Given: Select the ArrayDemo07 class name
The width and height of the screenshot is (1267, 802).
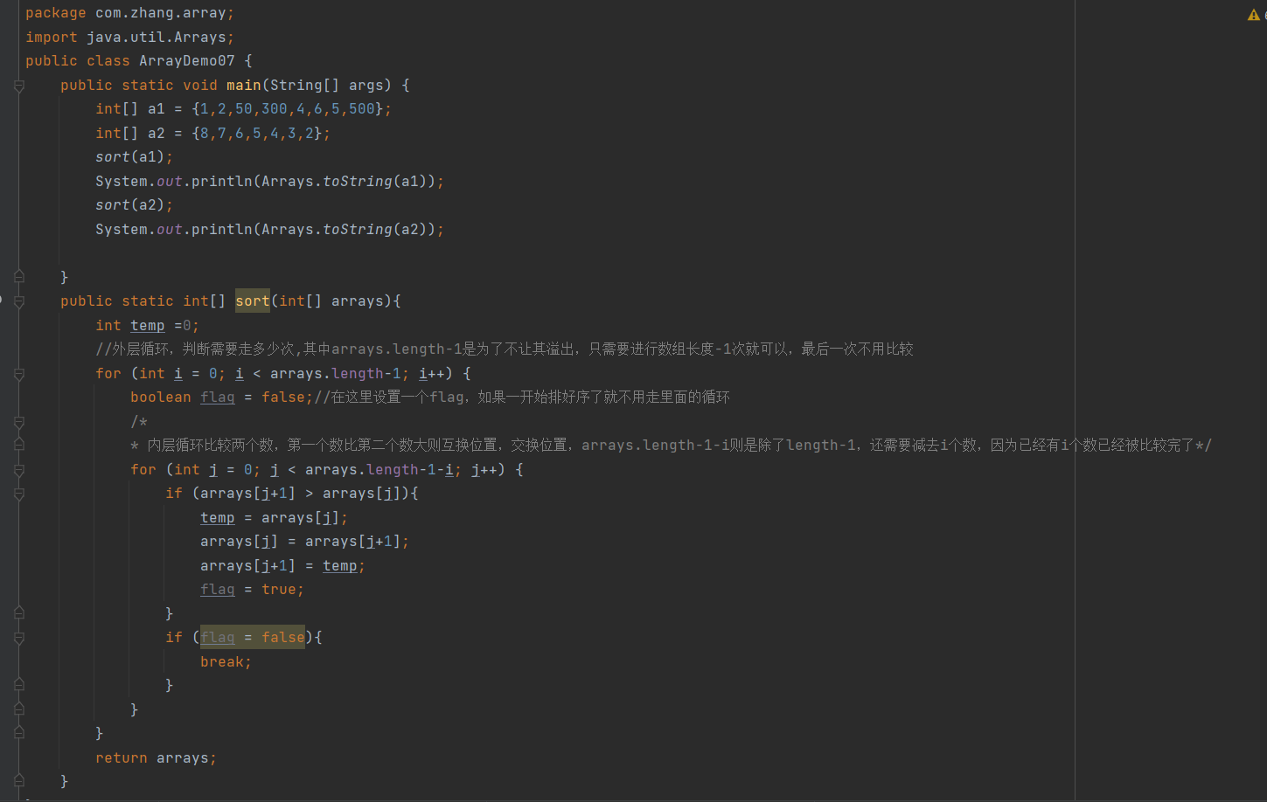Looking at the screenshot, I should pos(187,61).
